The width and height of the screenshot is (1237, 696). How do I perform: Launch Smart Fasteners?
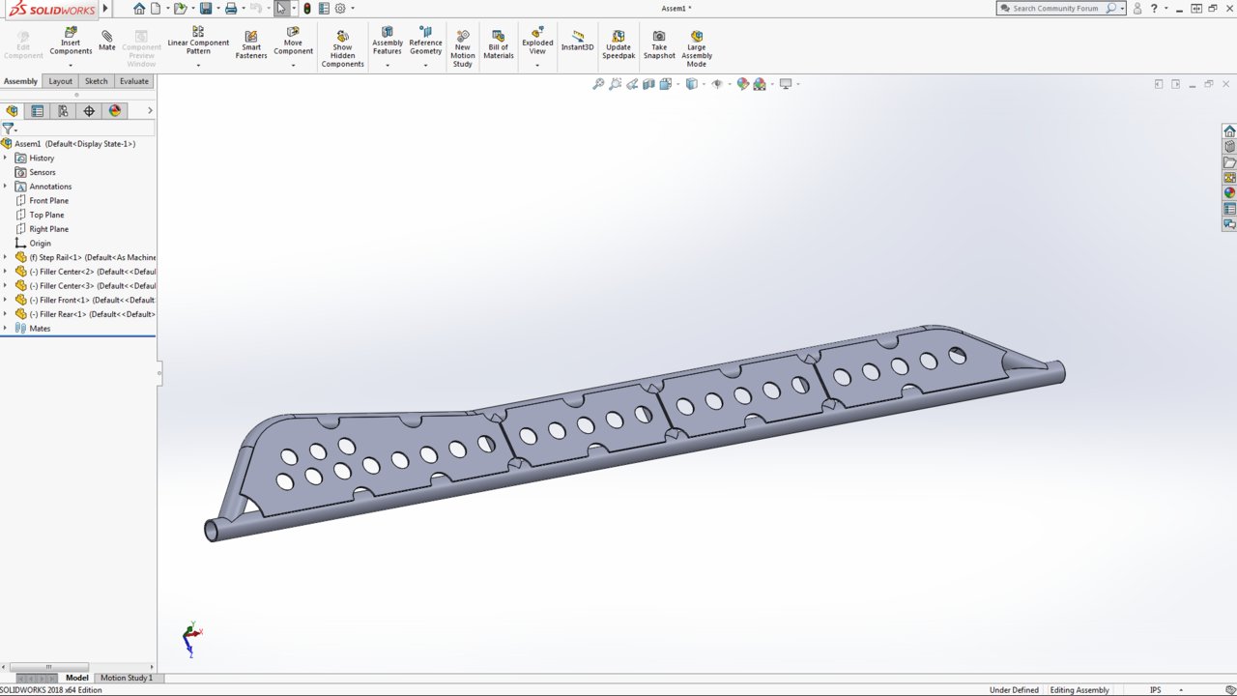click(251, 45)
